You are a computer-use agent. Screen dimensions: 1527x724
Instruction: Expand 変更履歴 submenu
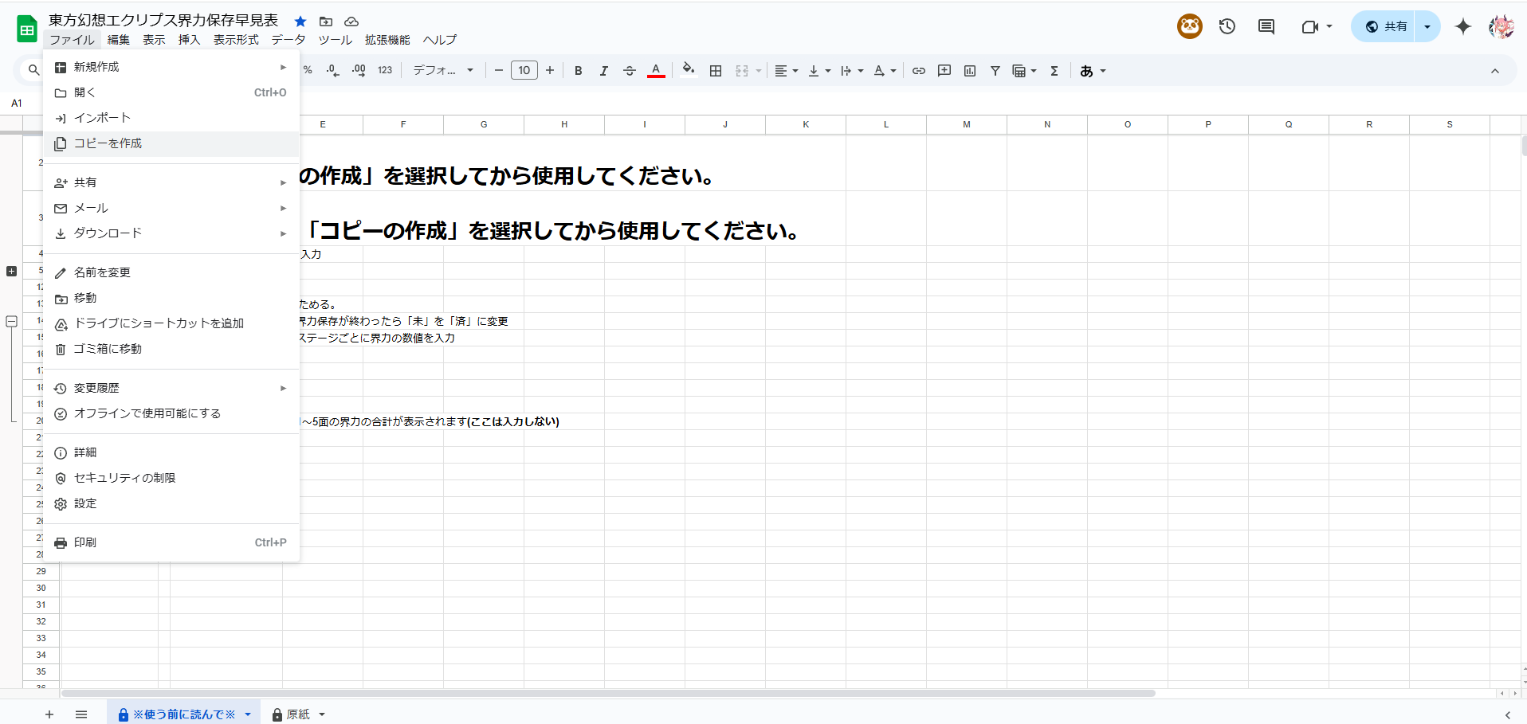[x=171, y=388]
